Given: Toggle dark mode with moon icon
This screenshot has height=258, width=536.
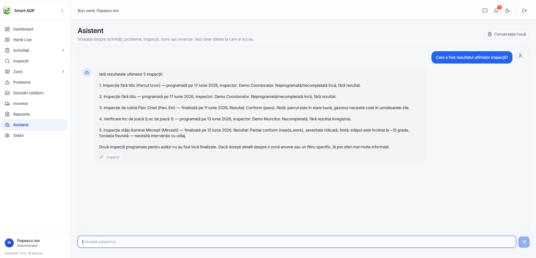Looking at the screenshot, I should 507,11.
